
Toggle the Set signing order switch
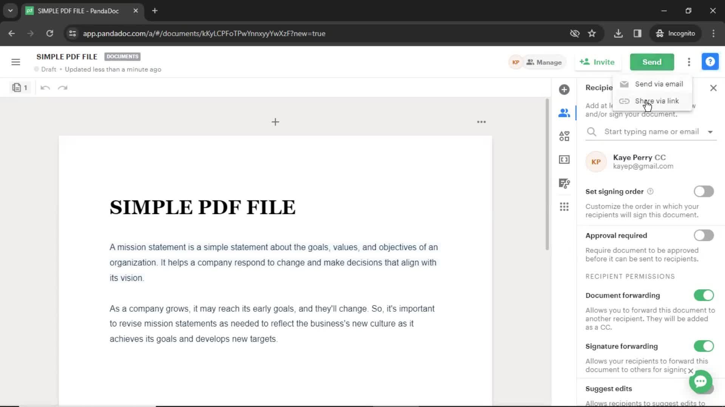(704, 191)
